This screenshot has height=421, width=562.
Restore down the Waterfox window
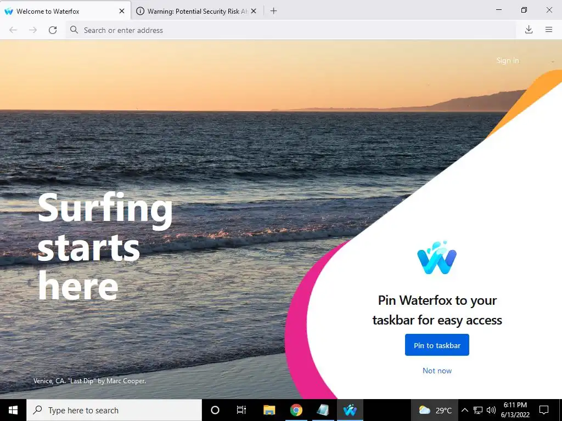(x=524, y=10)
